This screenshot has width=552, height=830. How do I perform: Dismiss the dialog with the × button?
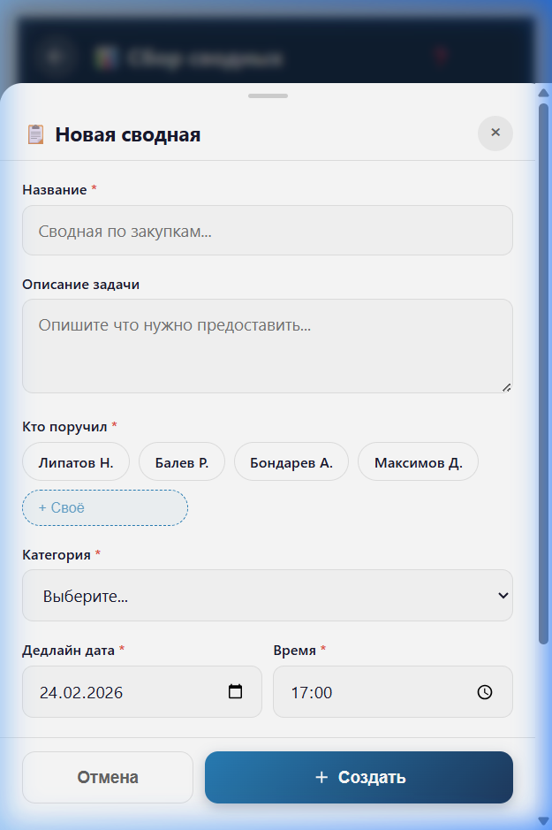[495, 133]
